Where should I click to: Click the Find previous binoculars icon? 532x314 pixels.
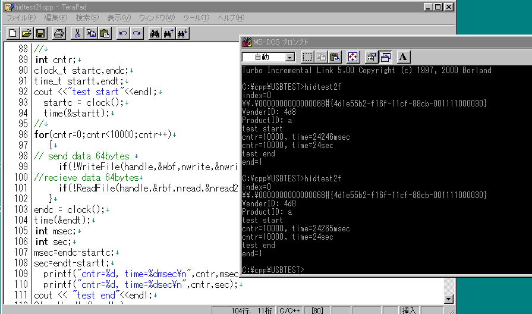169,33
